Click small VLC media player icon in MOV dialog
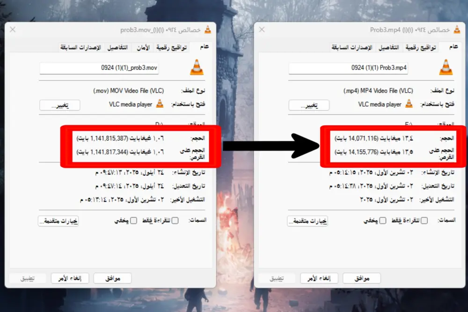The image size is (468, 312). [x=160, y=104]
